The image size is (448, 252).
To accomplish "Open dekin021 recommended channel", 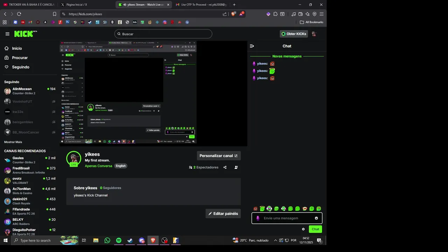I will [29, 201].
